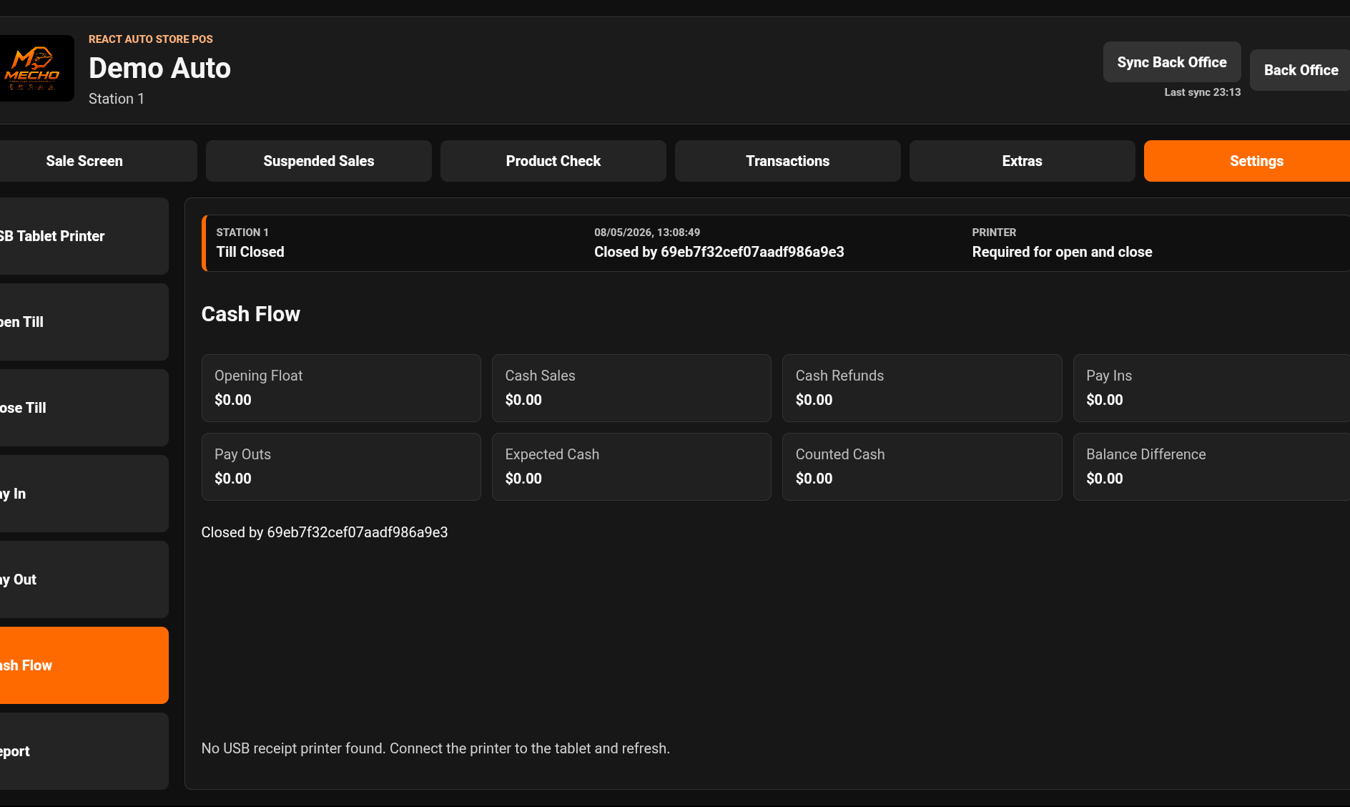
Task: Click 'Closed by' text below cash cards
Action: (325, 532)
